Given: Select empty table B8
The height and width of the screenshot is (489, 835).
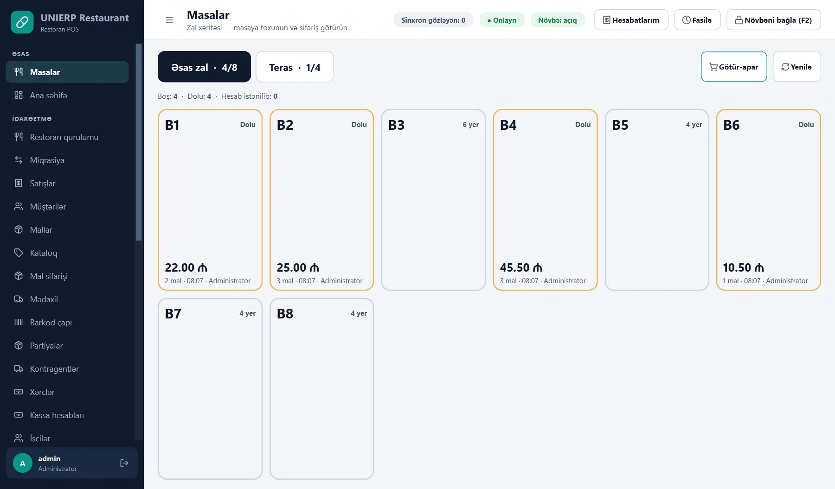Looking at the screenshot, I should click(322, 389).
